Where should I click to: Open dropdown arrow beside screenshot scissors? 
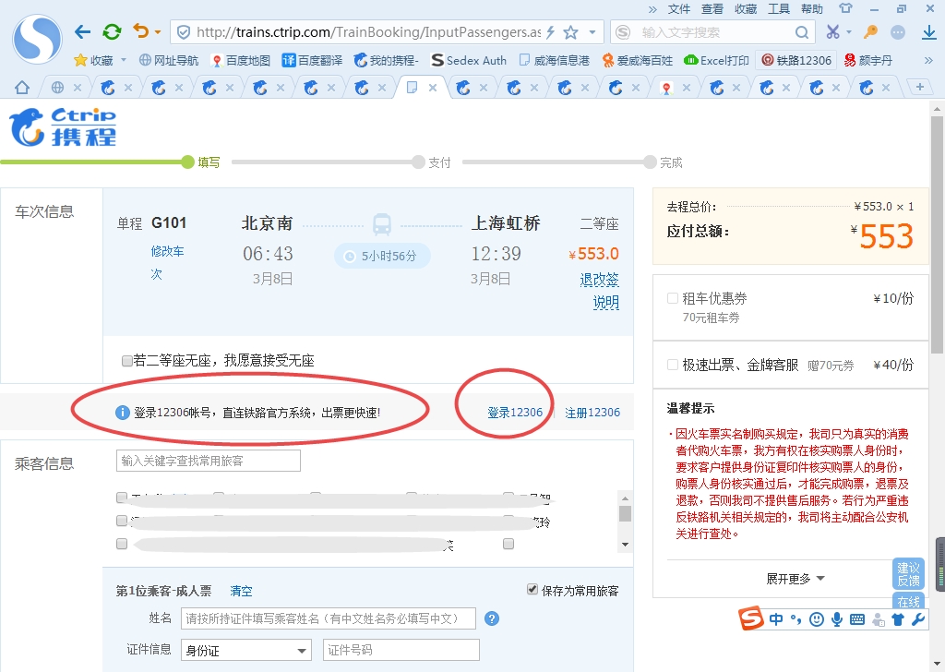coord(848,32)
